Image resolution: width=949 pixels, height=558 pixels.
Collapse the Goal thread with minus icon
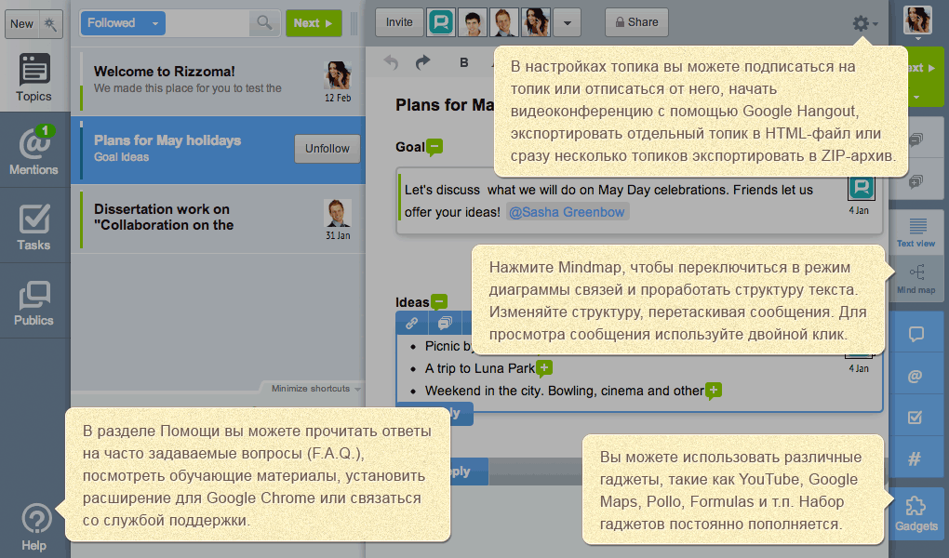(434, 147)
